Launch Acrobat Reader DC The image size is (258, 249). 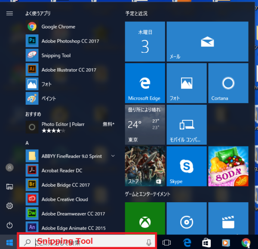(x=70, y=170)
